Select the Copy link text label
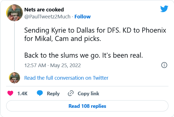This screenshot has height=117, width=174. [88, 94]
